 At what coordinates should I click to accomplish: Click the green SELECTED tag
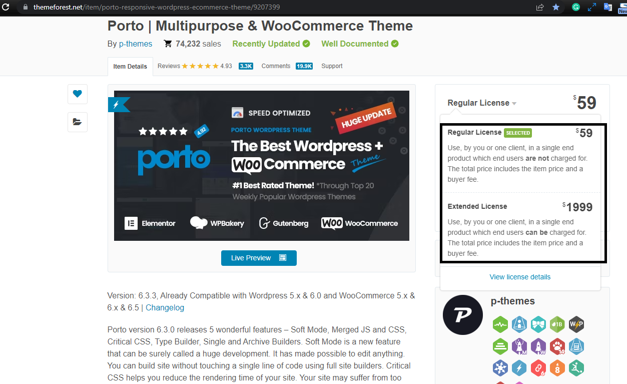click(518, 133)
